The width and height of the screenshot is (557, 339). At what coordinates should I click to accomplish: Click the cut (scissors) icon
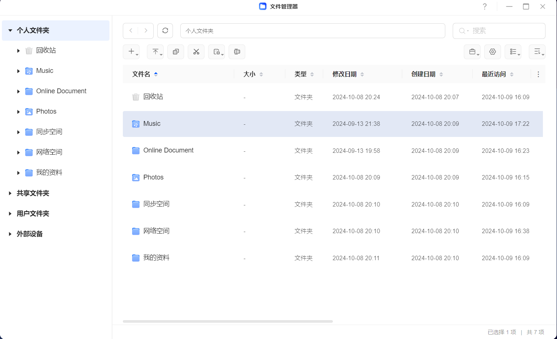click(196, 52)
